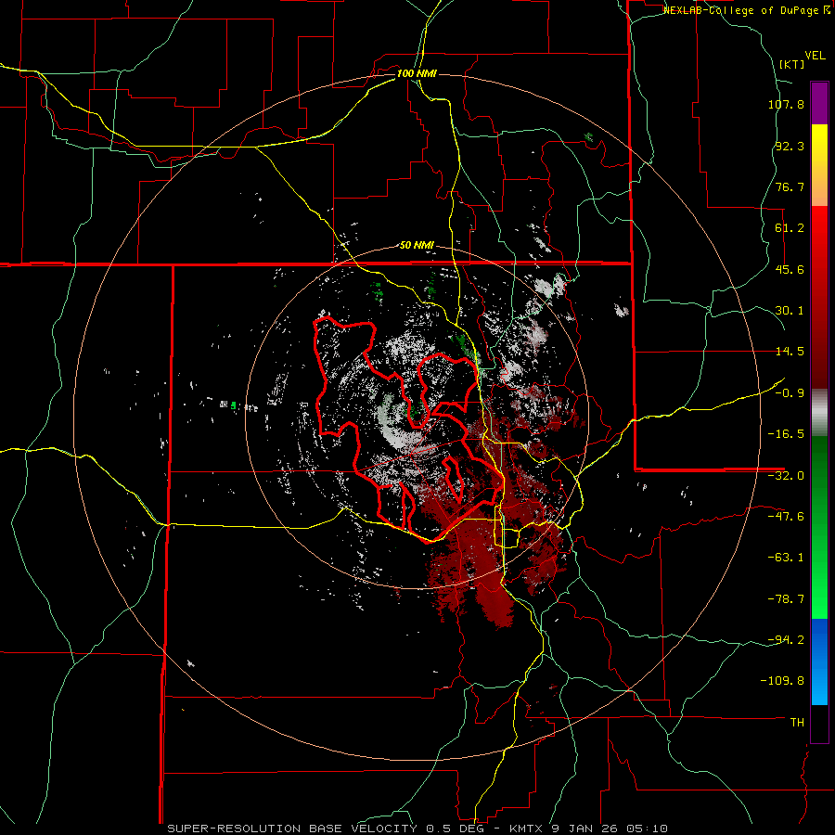Click the -47.6 legend value
Viewport: 835px width, 835px height.
(786, 517)
